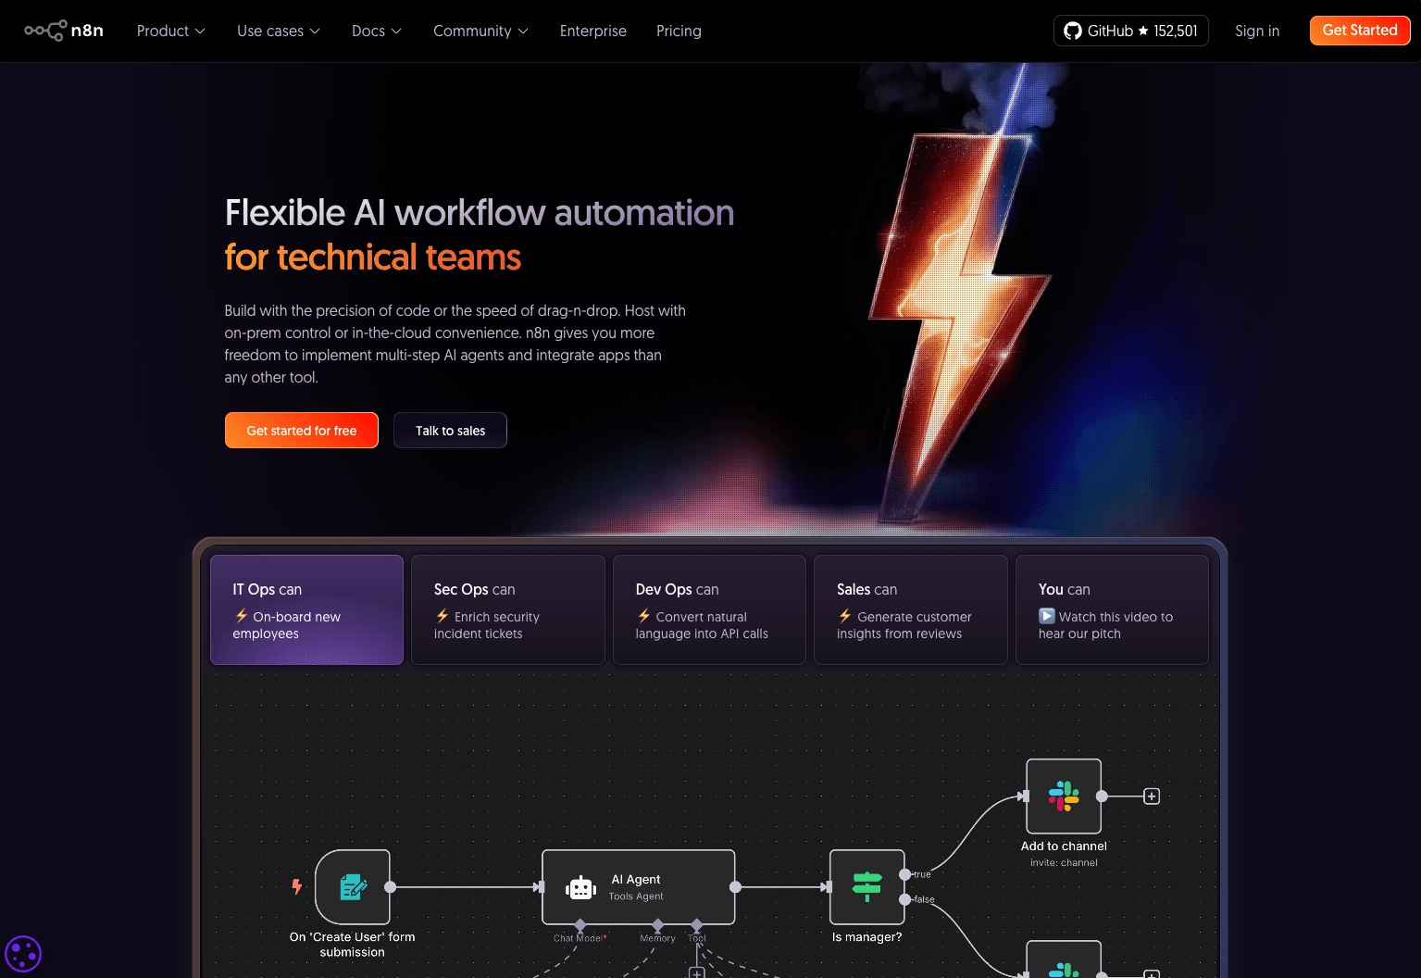Click the GitHub icon in the header badge

click(x=1072, y=30)
